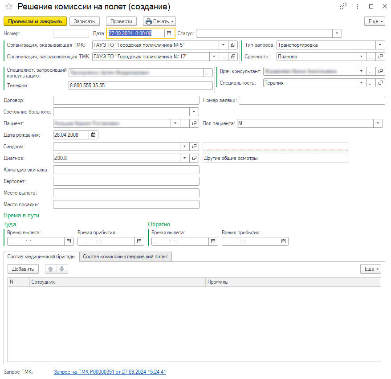
Task: Open three-dot vertical menu in title bar
Action: [x=357, y=7]
